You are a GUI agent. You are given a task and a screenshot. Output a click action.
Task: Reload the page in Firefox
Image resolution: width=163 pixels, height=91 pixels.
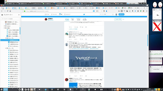tap(7, 11)
